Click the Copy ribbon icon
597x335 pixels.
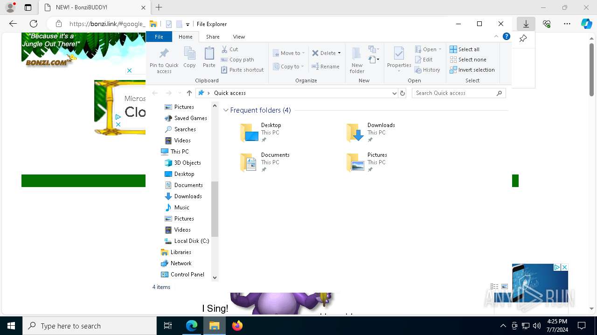click(189, 57)
